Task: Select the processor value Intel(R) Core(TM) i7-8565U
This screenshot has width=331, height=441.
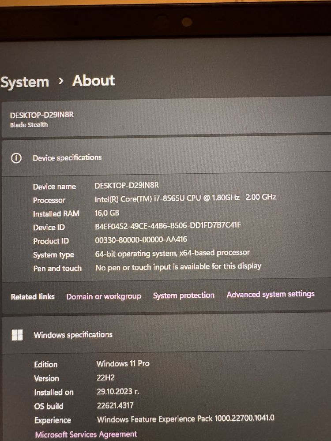Action: tap(185, 198)
